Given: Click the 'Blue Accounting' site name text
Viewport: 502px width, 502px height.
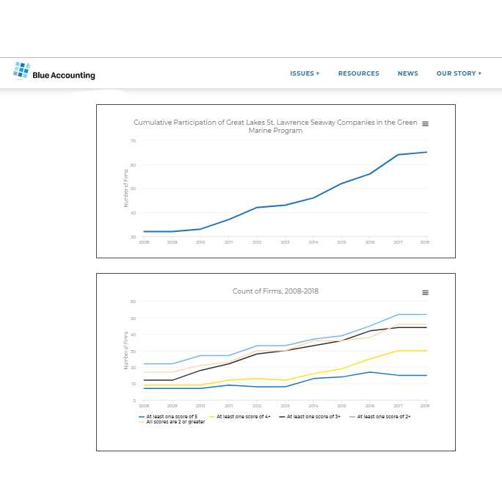Looking at the screenshot, I should click(x=64, y=75).
